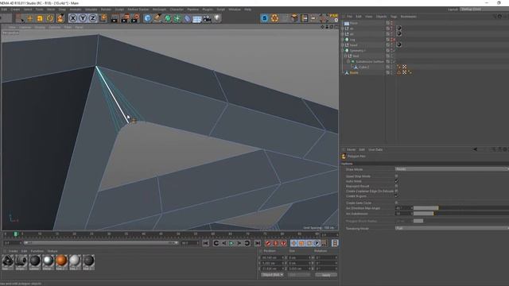Click the Record Active Objects button
This screenshot has height=286, width=509.
268,243
